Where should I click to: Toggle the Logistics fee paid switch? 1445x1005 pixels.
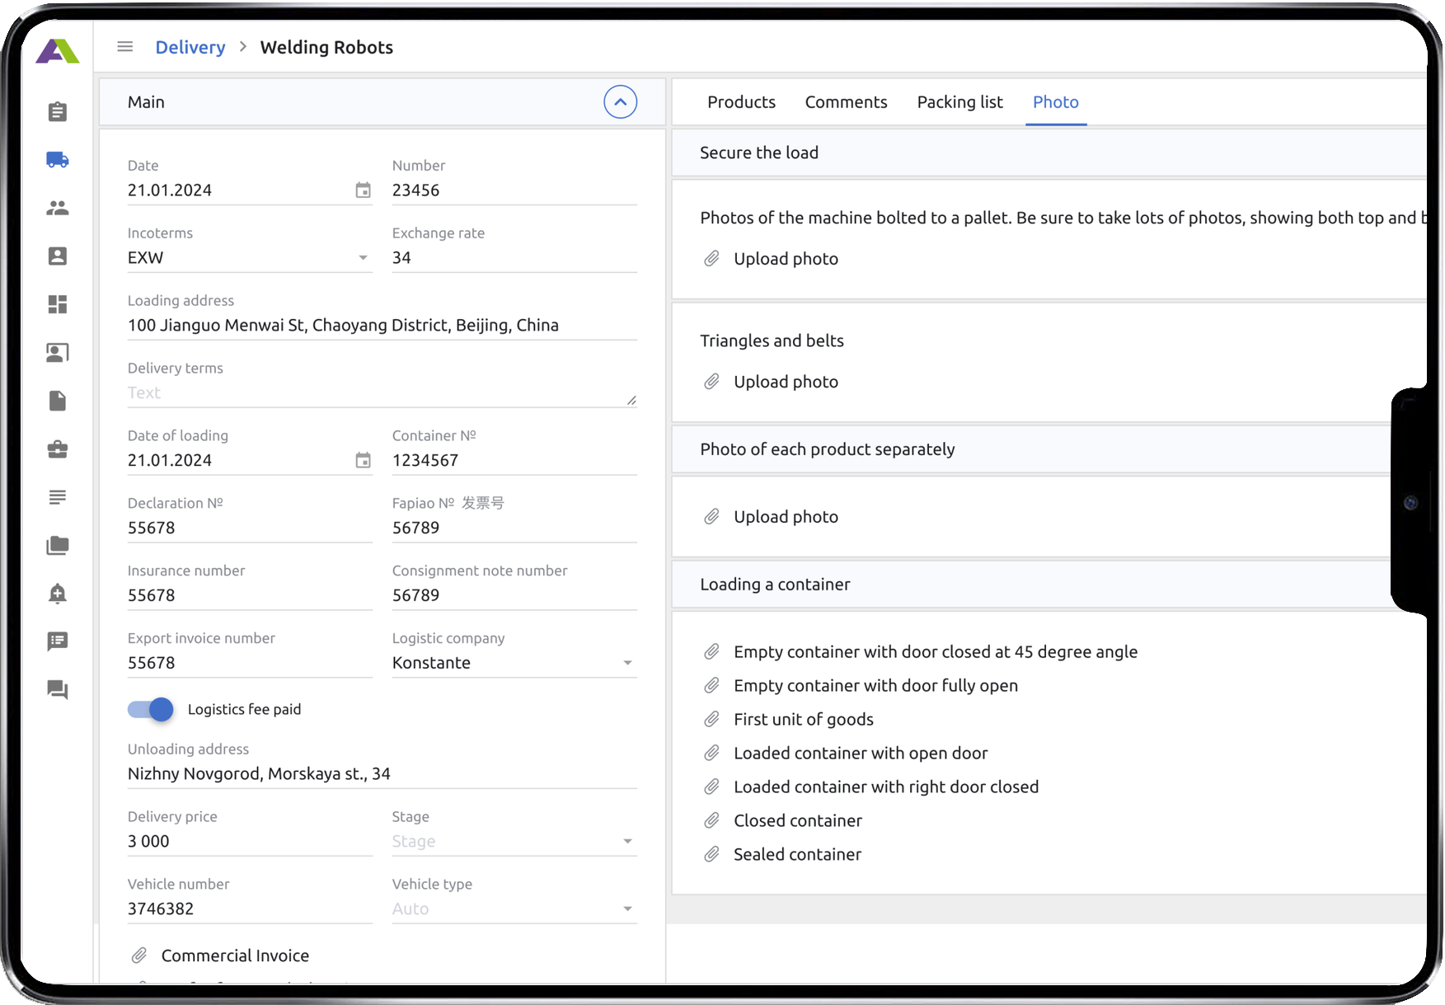pyautogui.click(x=151, y=710)
